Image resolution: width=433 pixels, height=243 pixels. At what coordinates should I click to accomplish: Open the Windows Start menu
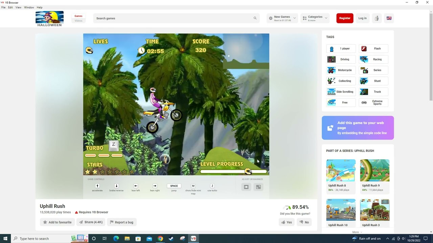click(x=5, y=239)
